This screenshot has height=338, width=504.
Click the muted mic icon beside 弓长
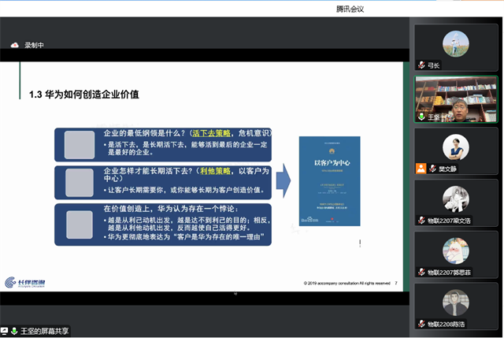coord(422,65)
